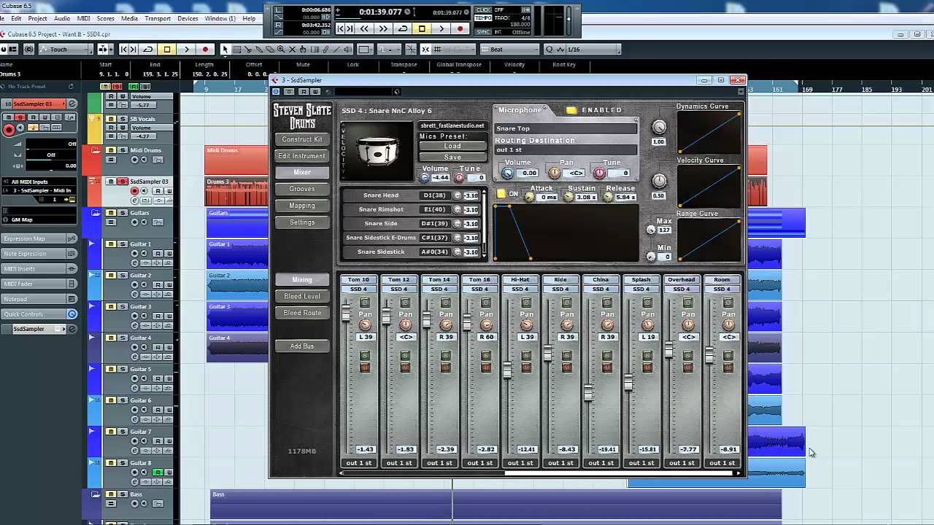Click Stop in the transport panel

422,28
